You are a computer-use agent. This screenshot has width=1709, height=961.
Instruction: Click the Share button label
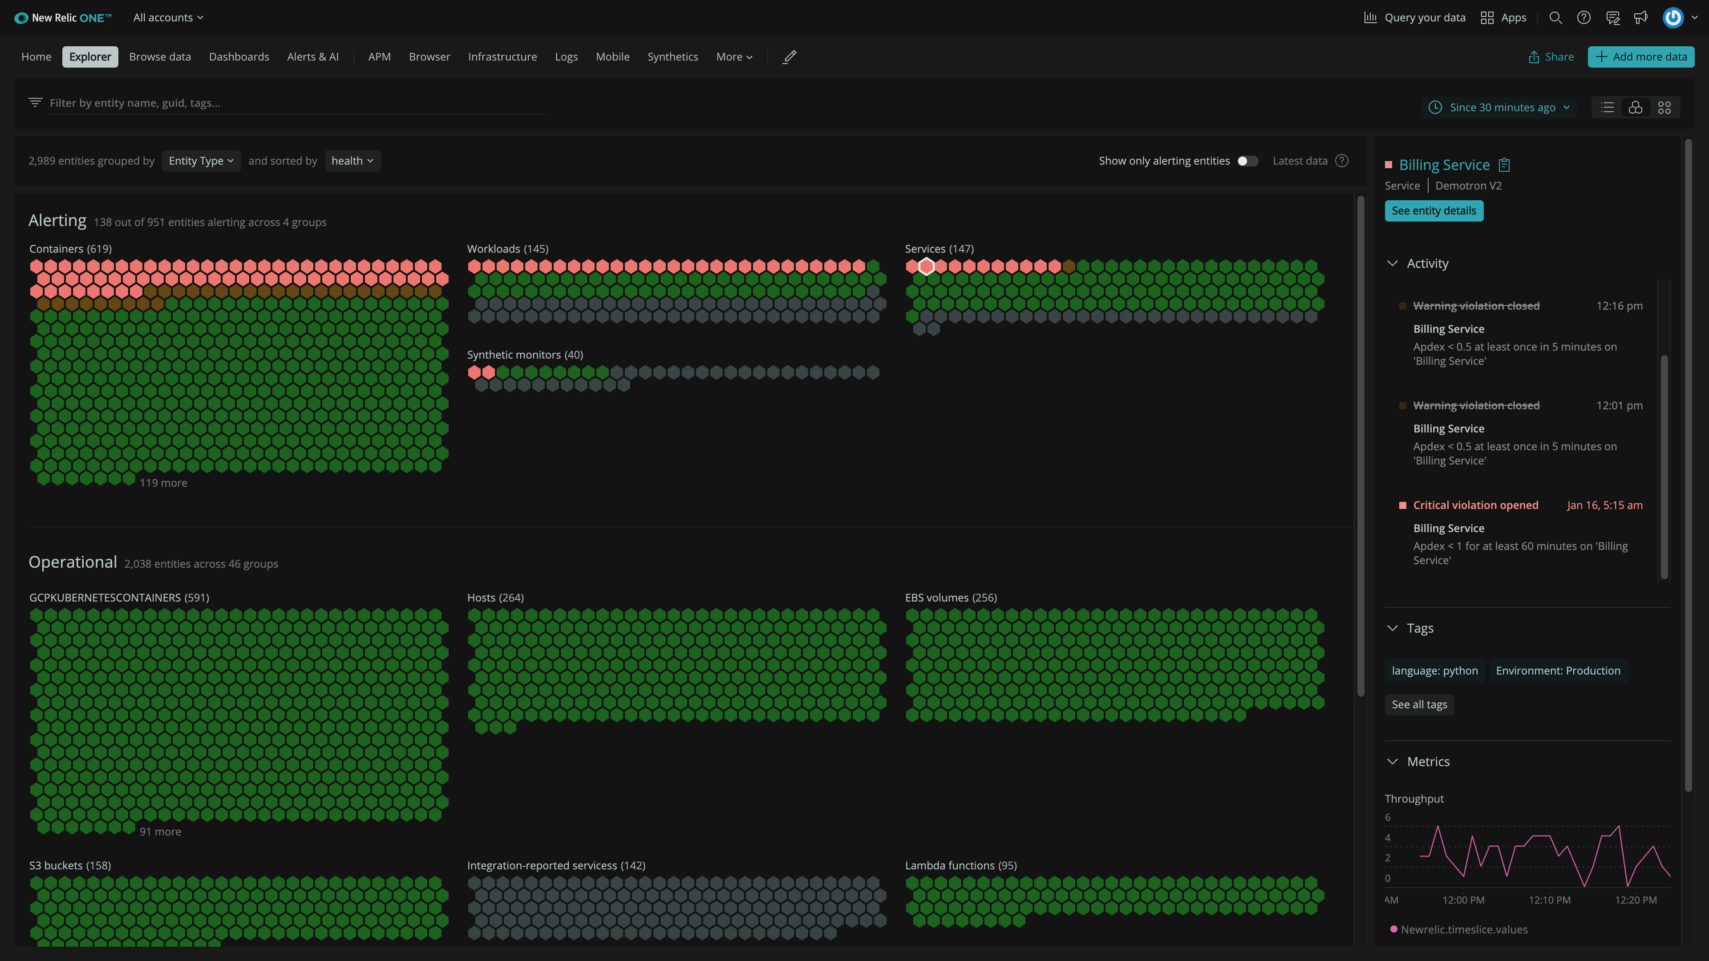[x=1559, y=57]
